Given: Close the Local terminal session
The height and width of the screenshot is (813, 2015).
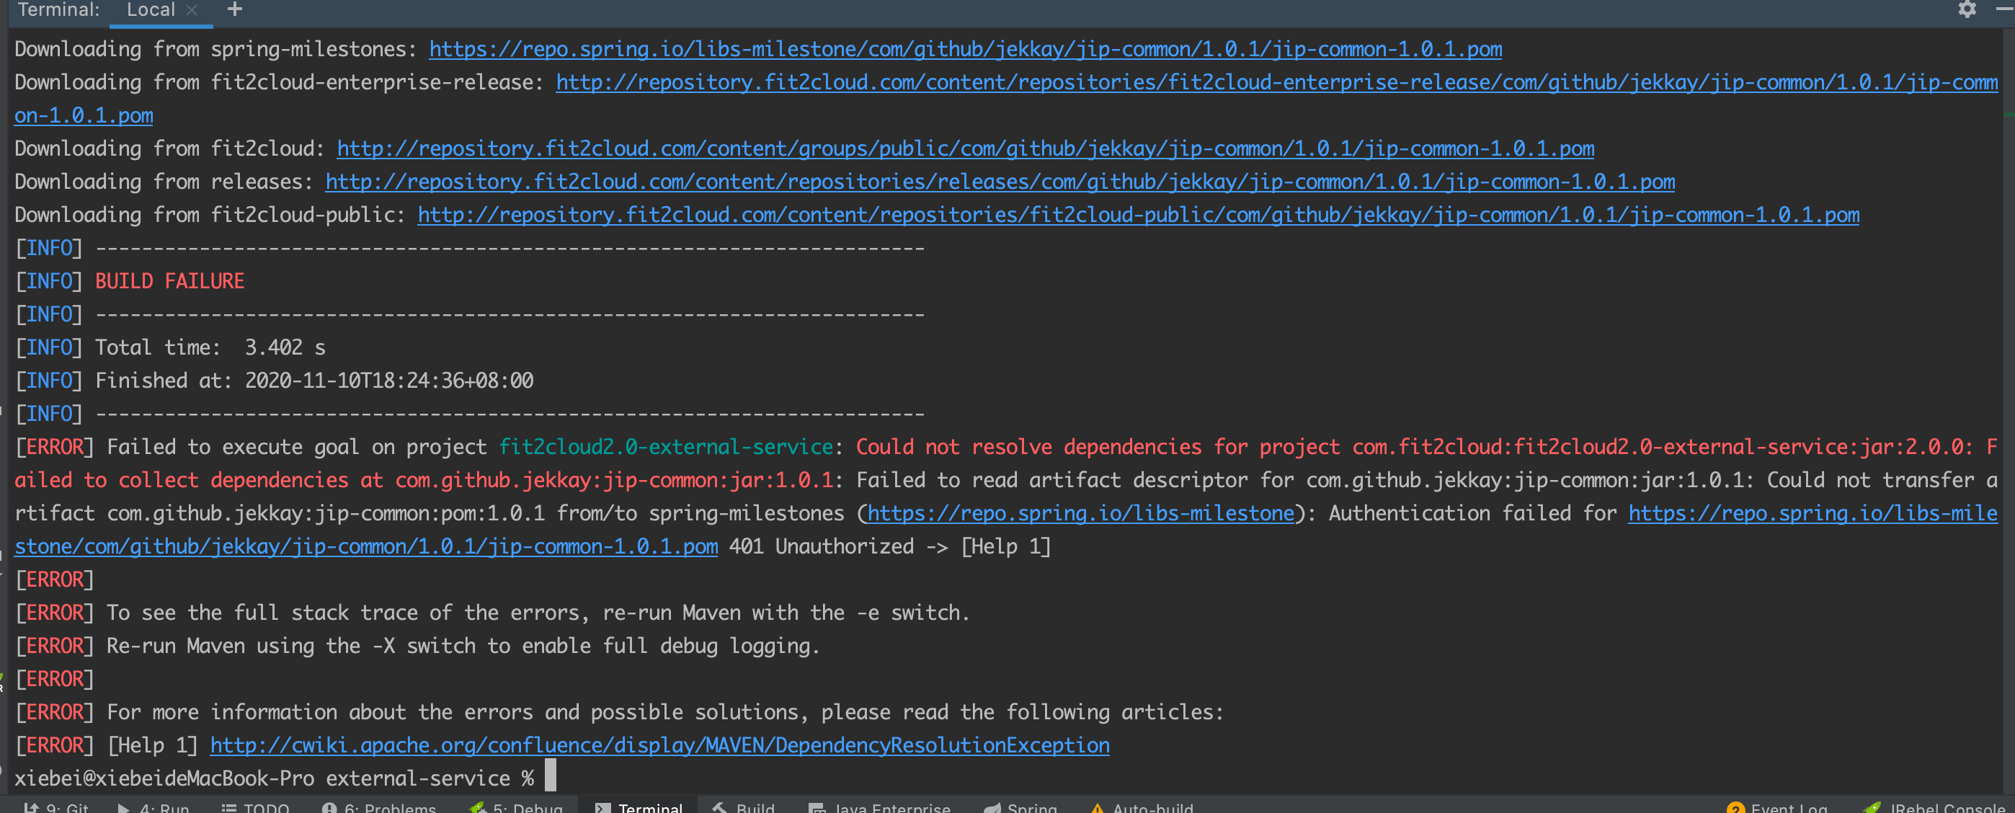Looking at the screenshot, I should 190,10.
